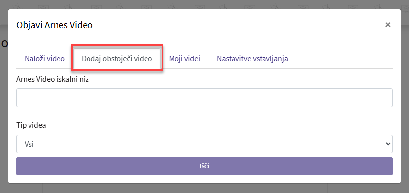This screenshot has height=193, width=409.
Task: Activate the tab highlighted with red outline
Action: click(117, 59)
